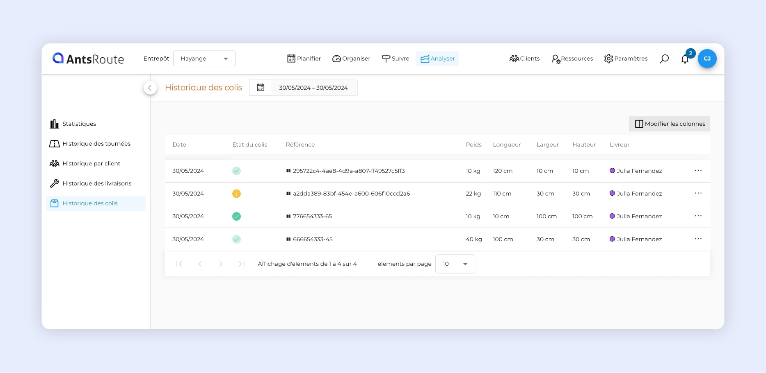Open the Entrepôt Hayange dropdown

[x=204, y=59]
